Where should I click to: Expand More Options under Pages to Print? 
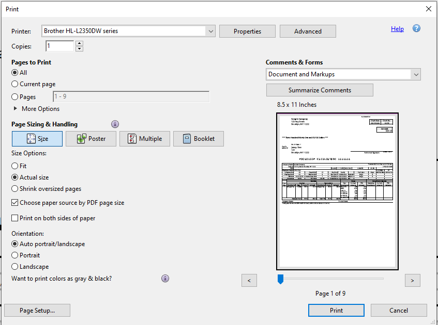tap(16, 109)
